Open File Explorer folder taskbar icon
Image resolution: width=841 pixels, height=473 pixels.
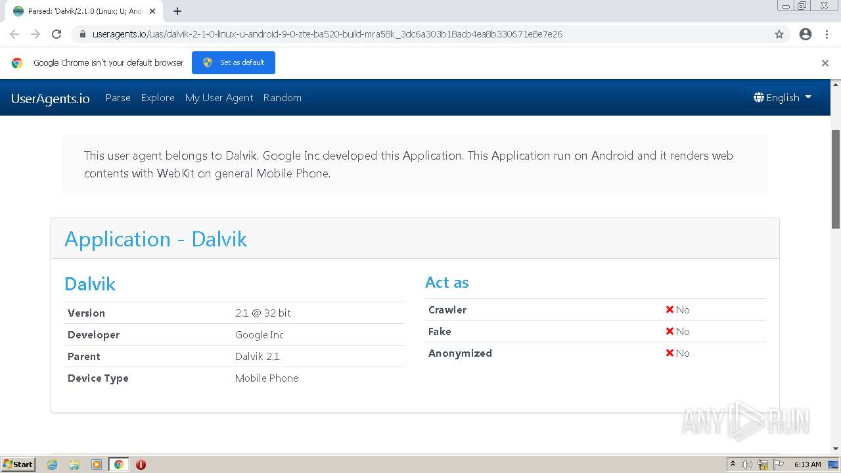point(74,464)
